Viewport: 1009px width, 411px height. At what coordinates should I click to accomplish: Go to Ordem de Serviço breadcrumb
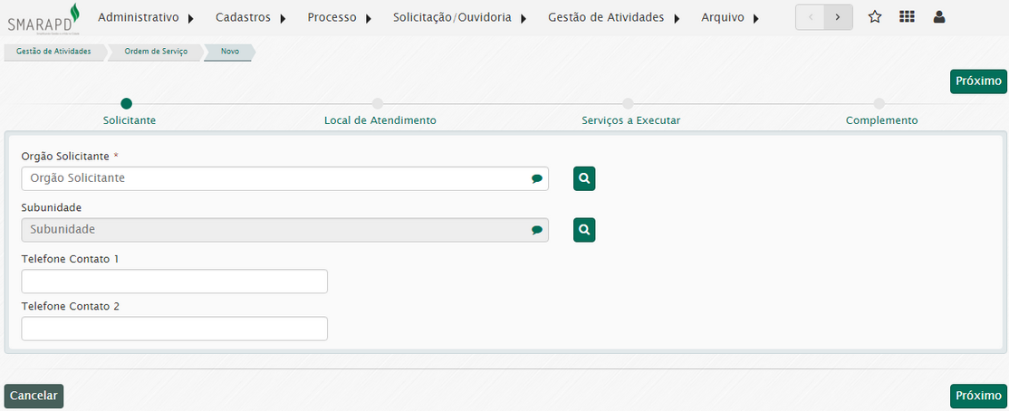(156, 52)
